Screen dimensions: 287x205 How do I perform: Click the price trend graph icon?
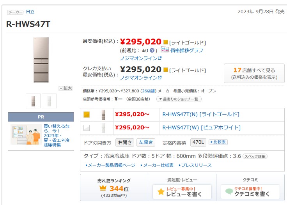165,50
